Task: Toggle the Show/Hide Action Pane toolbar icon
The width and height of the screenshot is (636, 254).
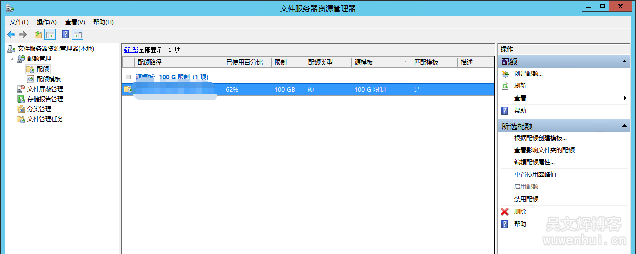Action: coord(78,35)
